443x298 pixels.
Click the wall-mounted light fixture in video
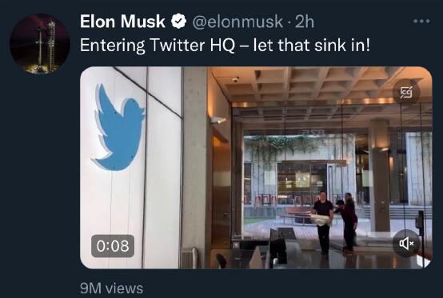pos(218,120)
